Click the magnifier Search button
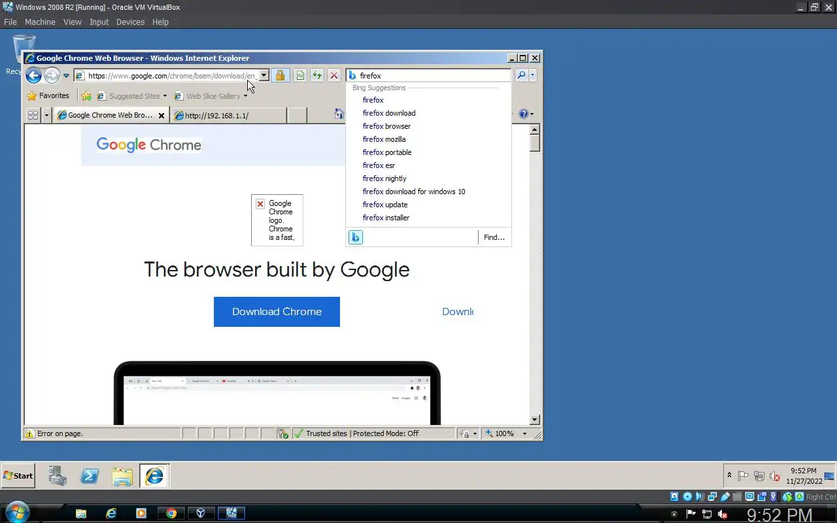Image resolution: width=837 pixels, height=523 pixels. 521,75
